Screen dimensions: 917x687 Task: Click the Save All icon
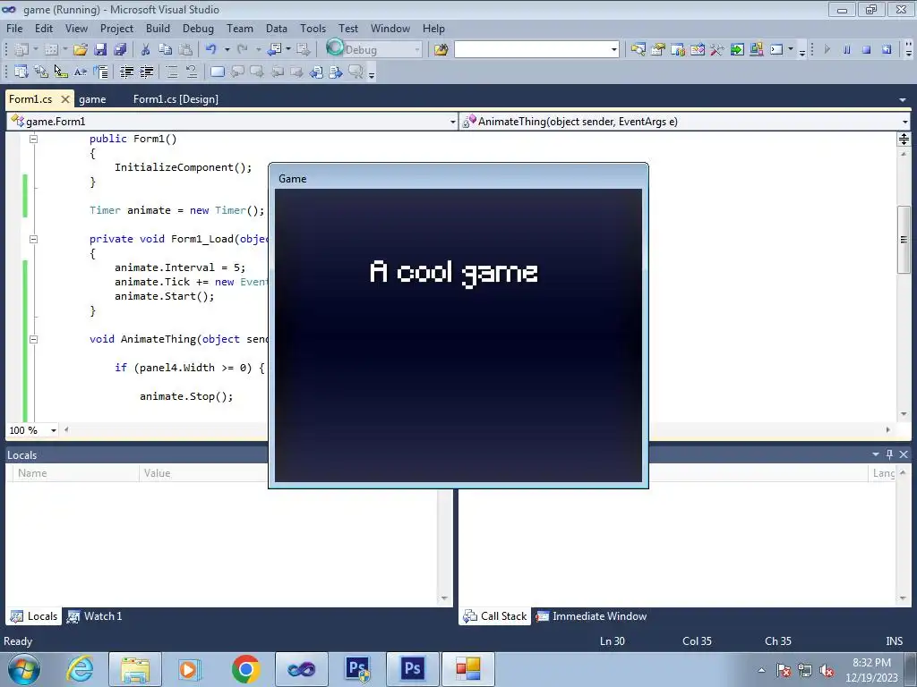point(120,50)
